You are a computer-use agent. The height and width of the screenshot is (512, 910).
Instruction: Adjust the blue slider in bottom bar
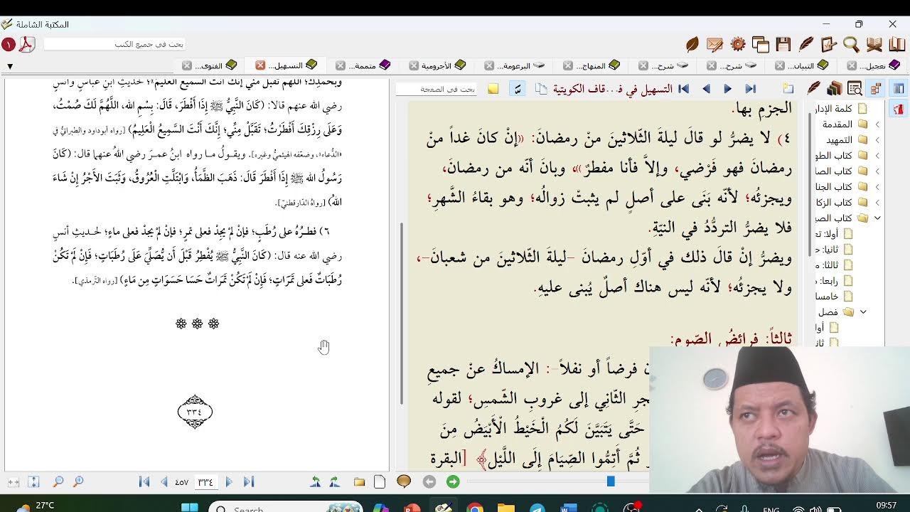[610, 481]
